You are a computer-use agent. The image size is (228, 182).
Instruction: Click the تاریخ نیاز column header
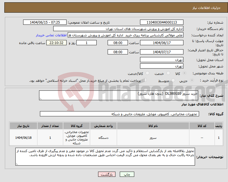click(x=23, y=126)
